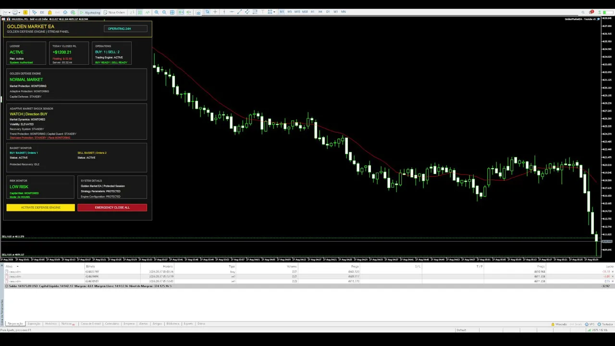Viewport: 615px width, 346px height.
Task: Toggle the Algotrading button
Action: (90, 12)
